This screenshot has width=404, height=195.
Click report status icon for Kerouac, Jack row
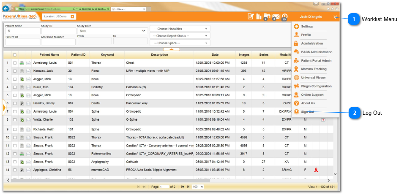[22, 71]
